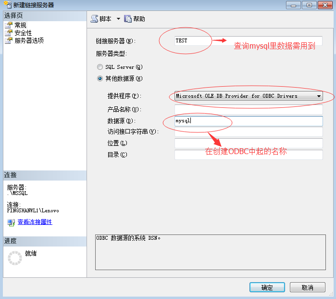Click the 数据源 field containing mysql

pos(249,121)
